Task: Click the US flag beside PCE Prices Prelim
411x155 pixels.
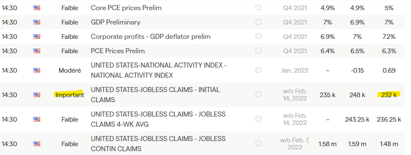Action: coord(37,51)
